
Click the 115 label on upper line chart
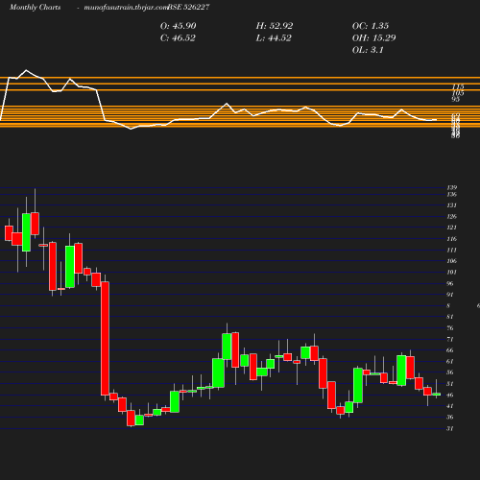tap(458, 86)
